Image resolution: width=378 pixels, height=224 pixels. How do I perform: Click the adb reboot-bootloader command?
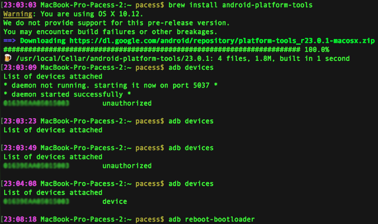point(211,219)
